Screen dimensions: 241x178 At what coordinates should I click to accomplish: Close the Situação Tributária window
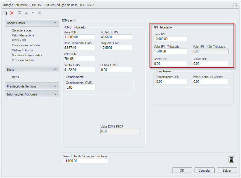tap(235, 5)
